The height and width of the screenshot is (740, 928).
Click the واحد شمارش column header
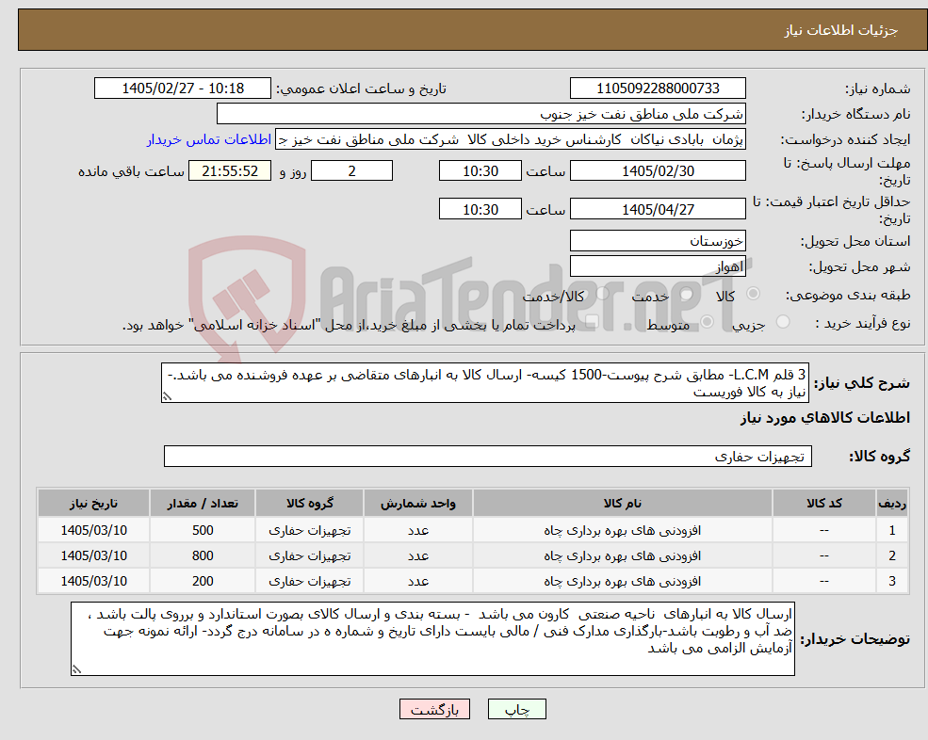point(418,504)
